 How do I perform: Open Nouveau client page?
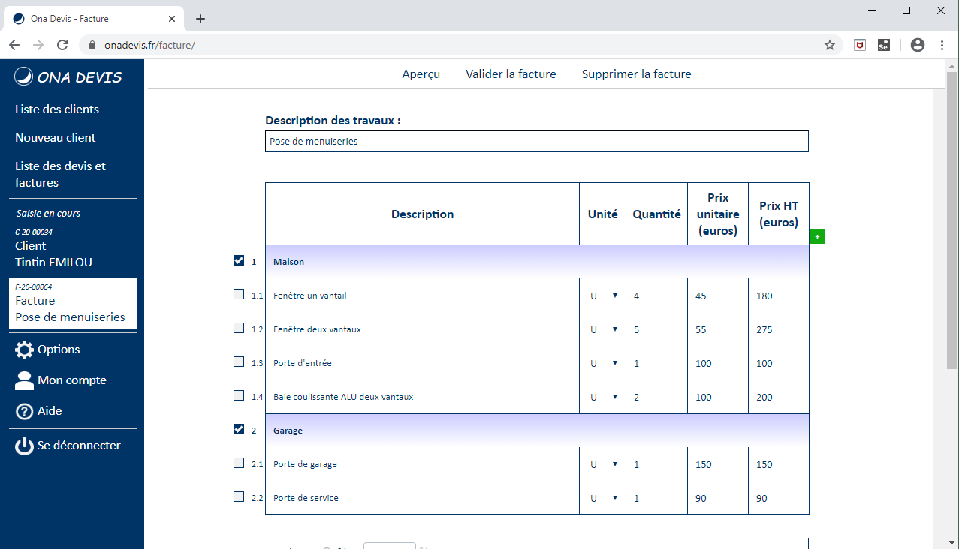[x=56, y=138]
